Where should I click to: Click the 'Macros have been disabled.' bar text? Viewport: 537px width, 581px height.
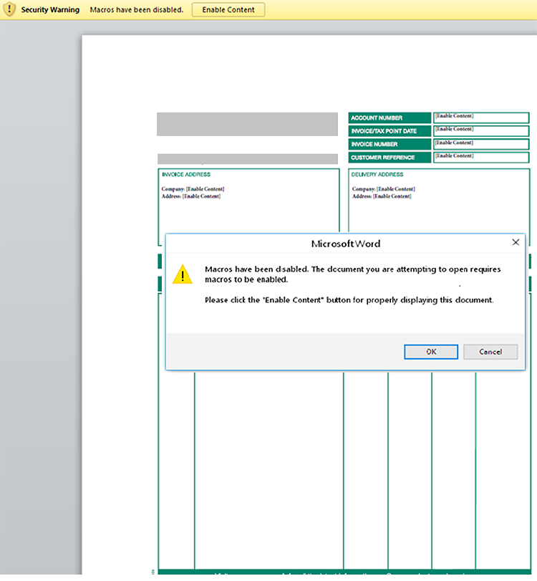[137, 10]
